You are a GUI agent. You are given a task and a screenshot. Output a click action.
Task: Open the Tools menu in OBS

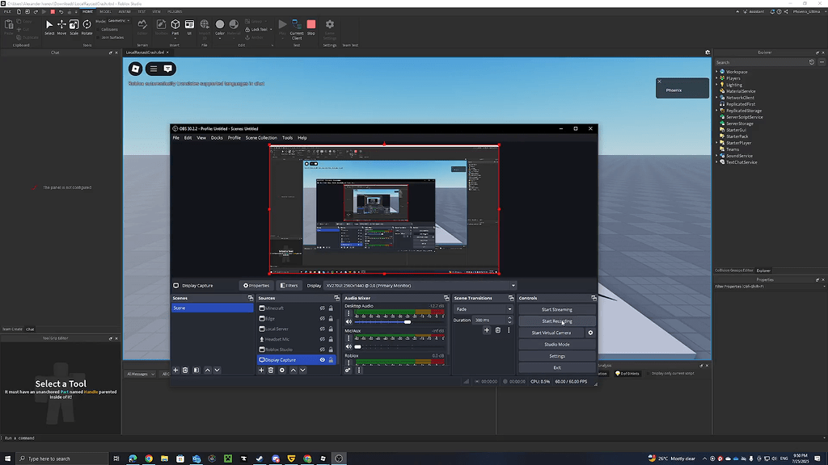tap(288, 137)
